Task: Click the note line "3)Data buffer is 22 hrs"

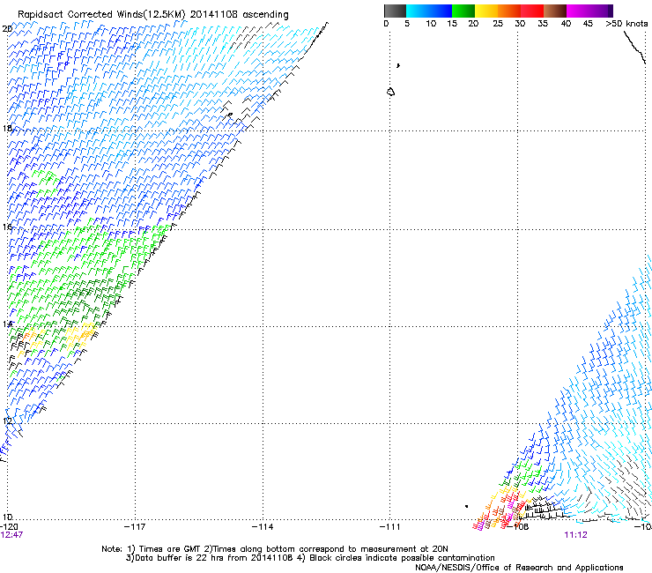Action: pos(310,558)
